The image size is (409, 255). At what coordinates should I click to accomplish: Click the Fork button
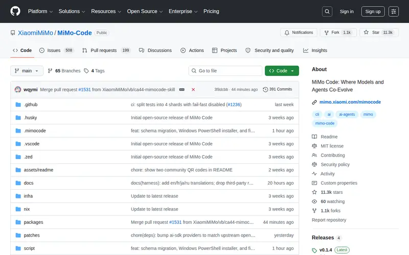click(338, 33)
